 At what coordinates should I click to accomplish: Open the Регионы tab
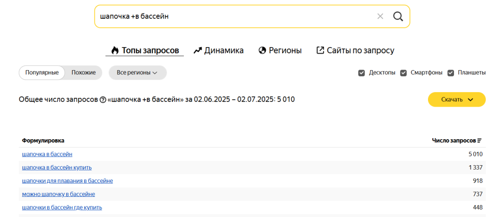[x=280, y=50]
